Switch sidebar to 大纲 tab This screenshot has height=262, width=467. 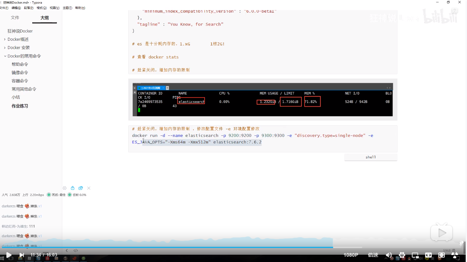[x=45, y=18]
